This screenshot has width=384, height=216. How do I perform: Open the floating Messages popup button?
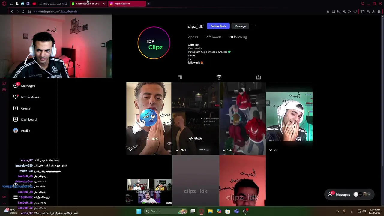(x=349, y=194)
